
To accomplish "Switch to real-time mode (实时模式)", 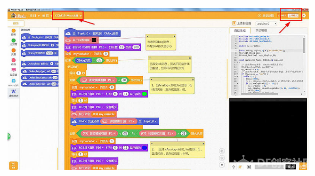I will click(283, 16).
